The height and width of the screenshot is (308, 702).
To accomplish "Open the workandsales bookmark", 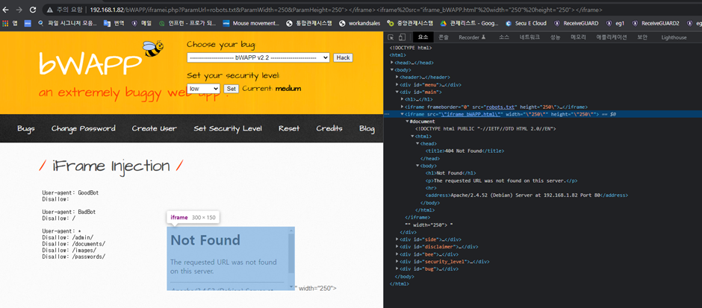I will click(x=359, y=23).
